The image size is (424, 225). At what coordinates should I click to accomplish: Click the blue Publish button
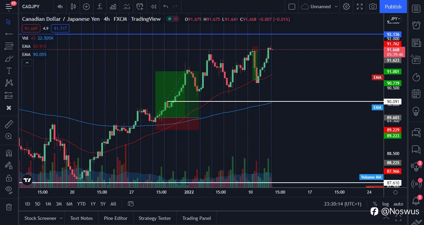pyautogui.click(x=393, y=6)
